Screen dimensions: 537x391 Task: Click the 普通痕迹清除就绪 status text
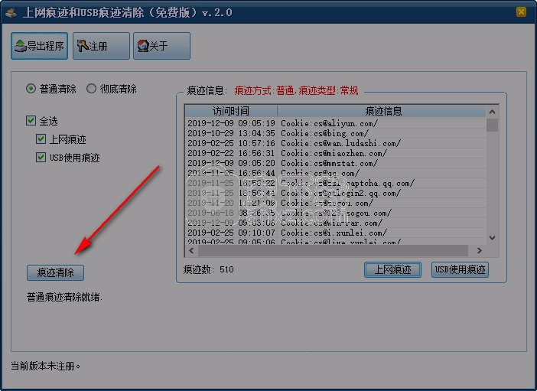click(64, 297)
